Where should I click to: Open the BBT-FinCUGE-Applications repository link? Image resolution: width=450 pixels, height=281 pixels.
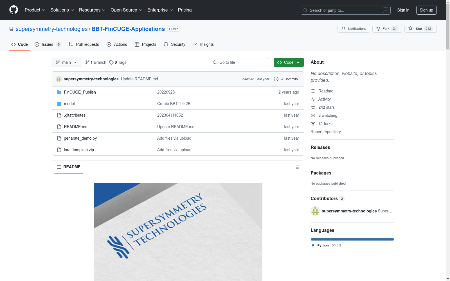point(128,29)
